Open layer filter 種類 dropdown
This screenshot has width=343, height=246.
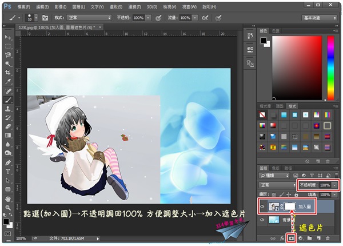[x=274, y=176]
